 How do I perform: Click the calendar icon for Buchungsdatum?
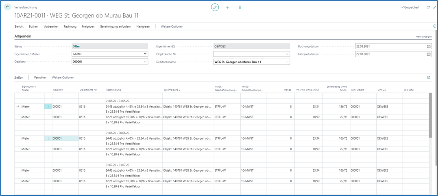tap(429, 46)
